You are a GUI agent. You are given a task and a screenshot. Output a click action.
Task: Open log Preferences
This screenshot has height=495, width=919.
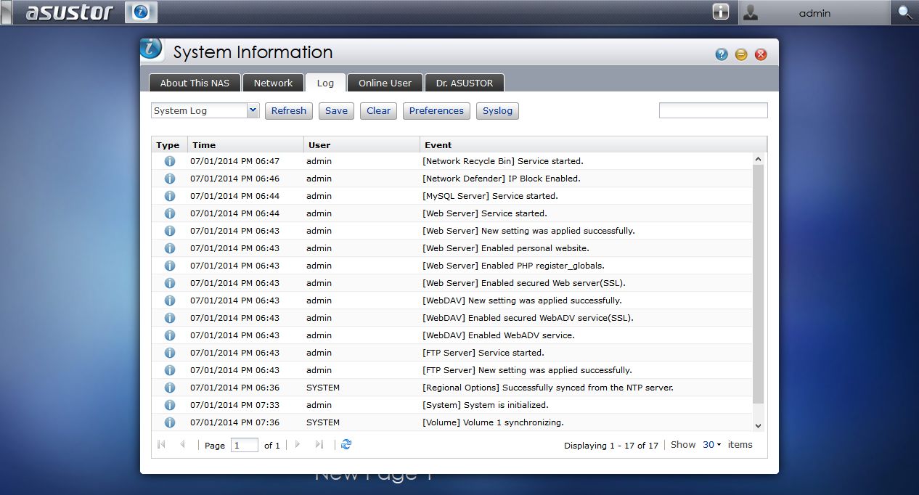click(x=436, y=110)
